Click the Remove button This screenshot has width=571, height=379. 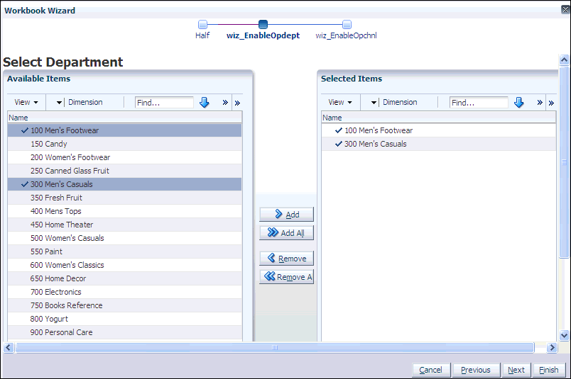pos(286,259)
